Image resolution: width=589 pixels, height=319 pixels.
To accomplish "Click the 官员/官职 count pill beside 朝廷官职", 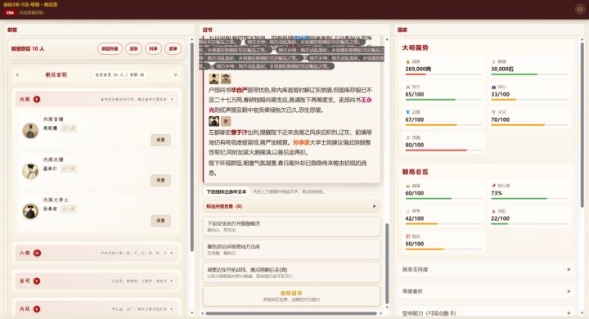I will click(x=119, y=74).
